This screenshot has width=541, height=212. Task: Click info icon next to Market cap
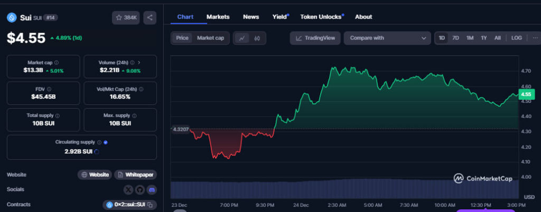[56, 63]
